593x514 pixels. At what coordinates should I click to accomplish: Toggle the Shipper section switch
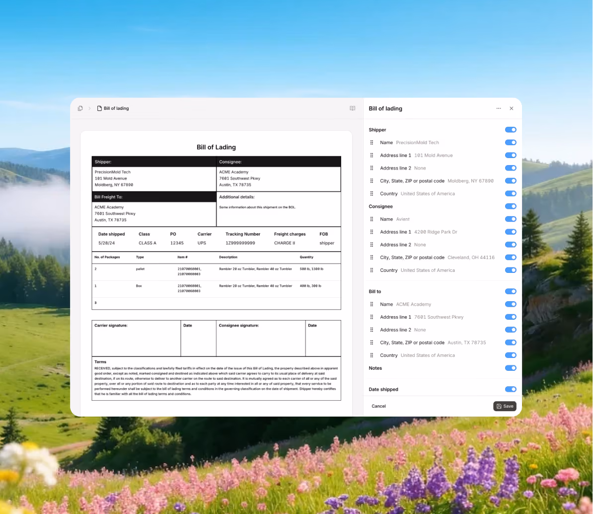coord(511,130)
